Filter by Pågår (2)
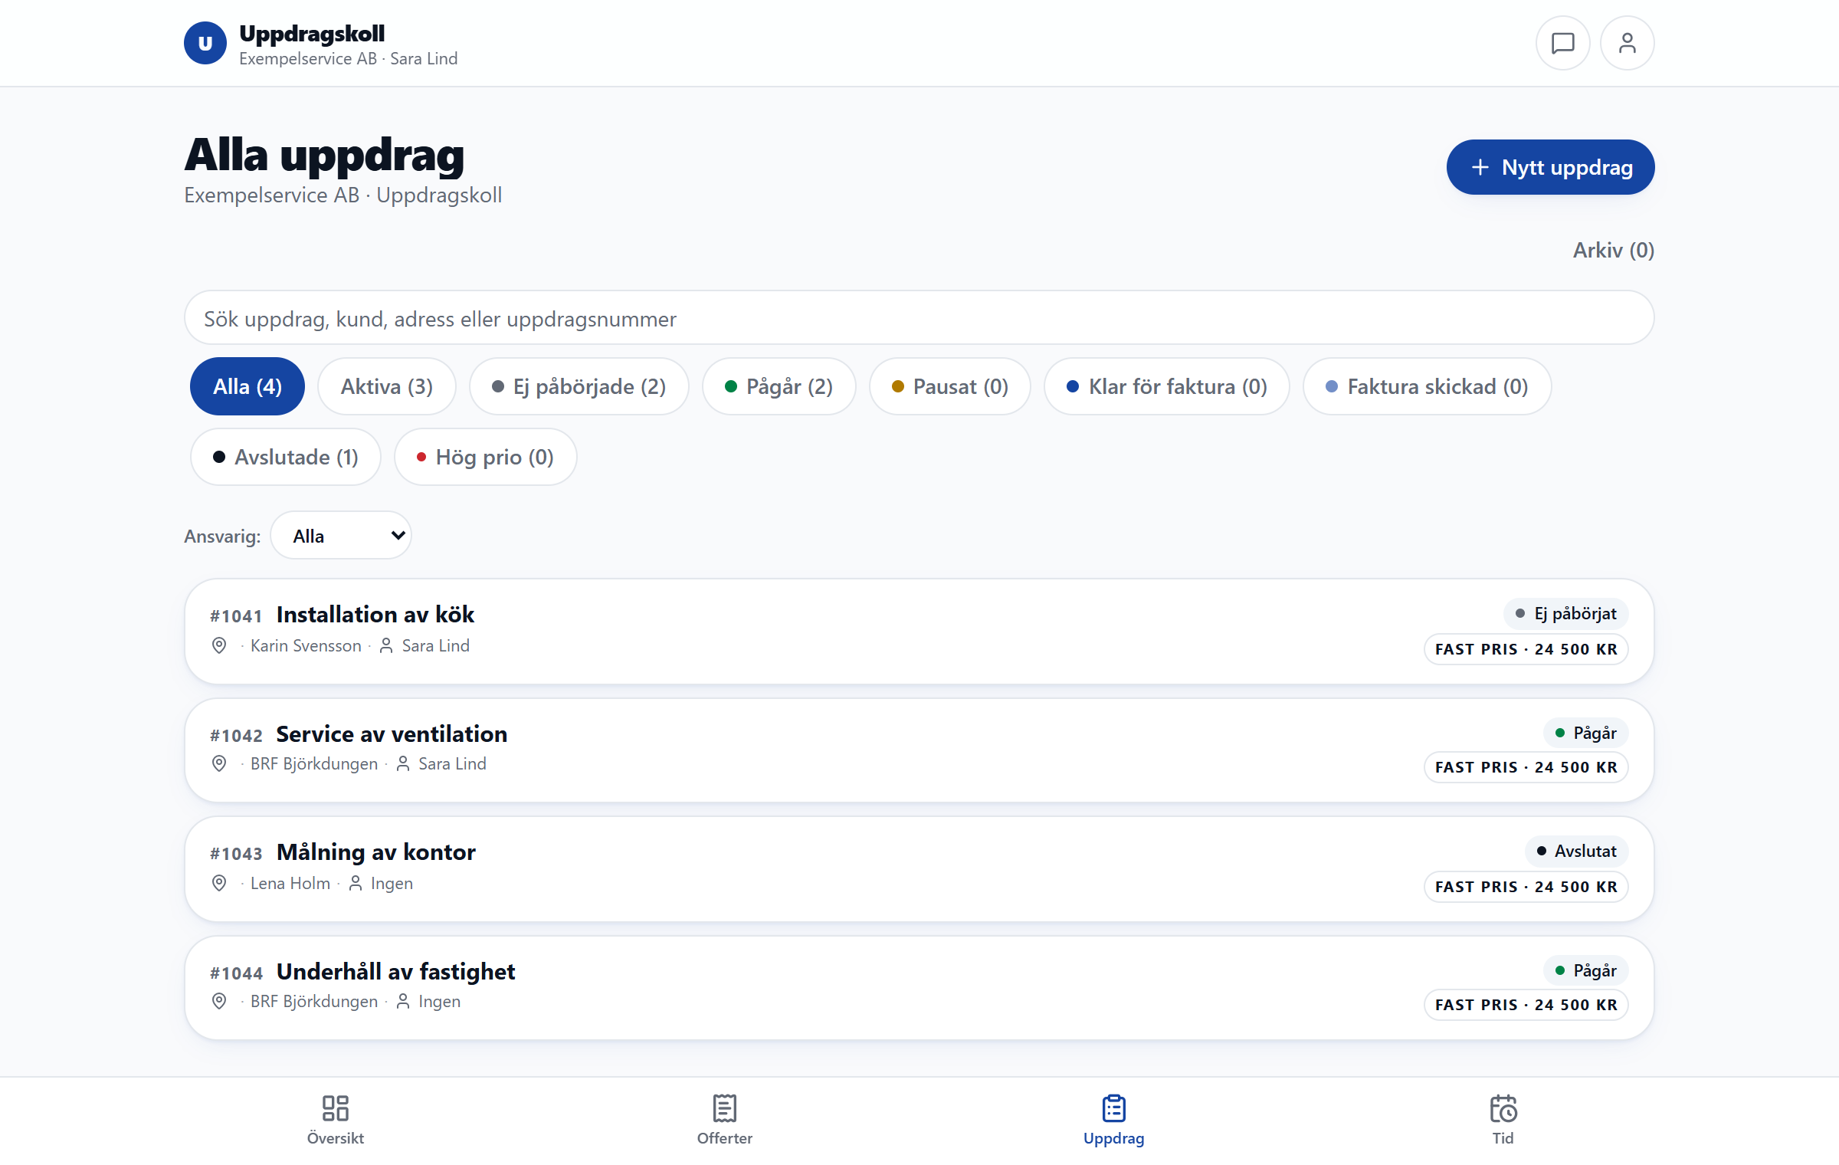1839x1165 pixels. pos(779,386)
